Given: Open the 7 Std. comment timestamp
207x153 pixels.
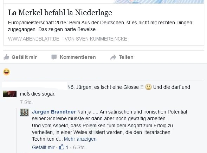Looking at the screenshot, I should [x=26, y=102].
